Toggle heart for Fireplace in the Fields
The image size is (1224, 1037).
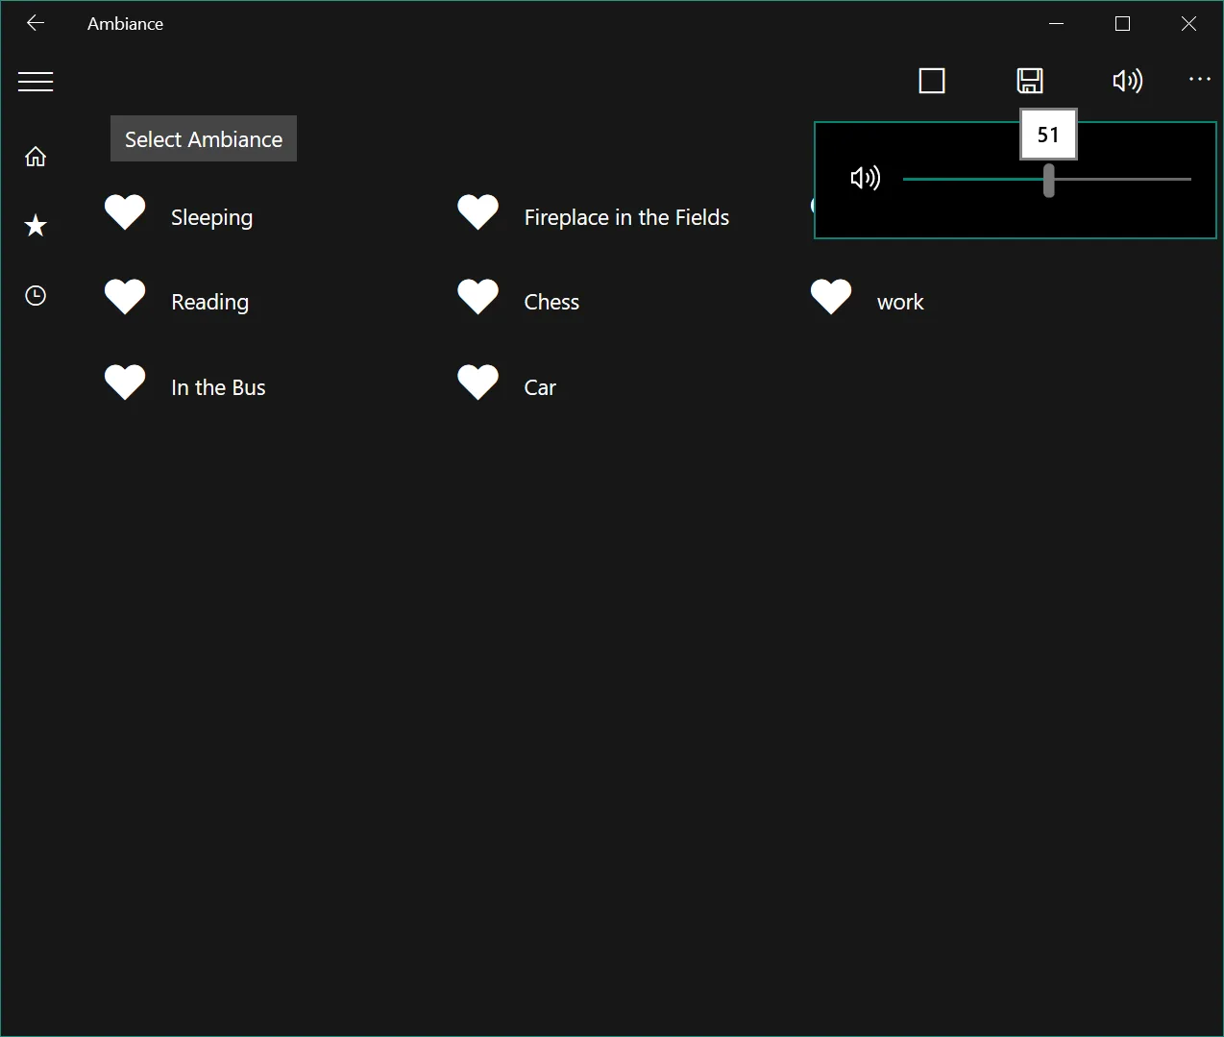click(477, 212)
